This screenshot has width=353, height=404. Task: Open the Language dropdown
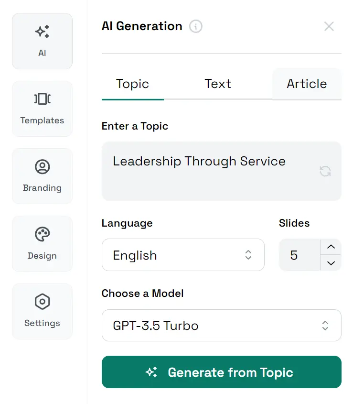point(183,255)
